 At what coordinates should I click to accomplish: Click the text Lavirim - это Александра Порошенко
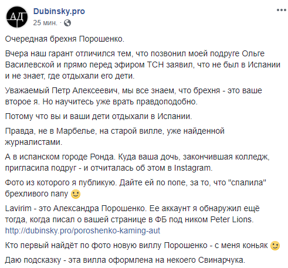point(76,208)
